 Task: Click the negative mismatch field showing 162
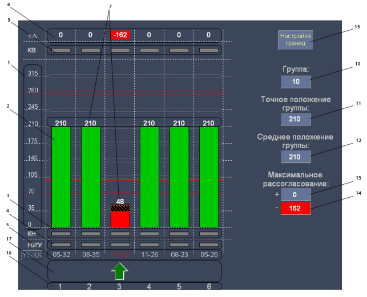click(296, 208)
